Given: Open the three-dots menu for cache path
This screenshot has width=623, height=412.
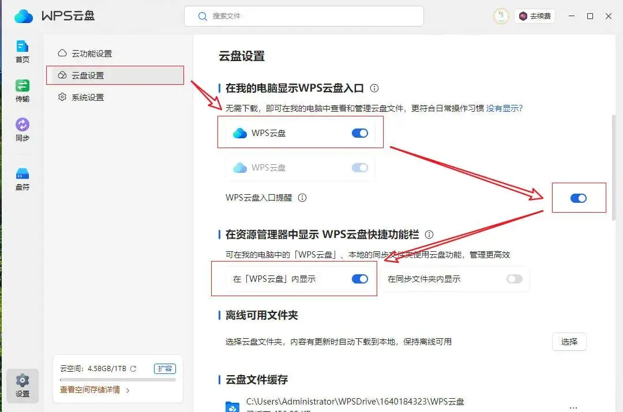Looking at the screenshot, I should 573,407.
